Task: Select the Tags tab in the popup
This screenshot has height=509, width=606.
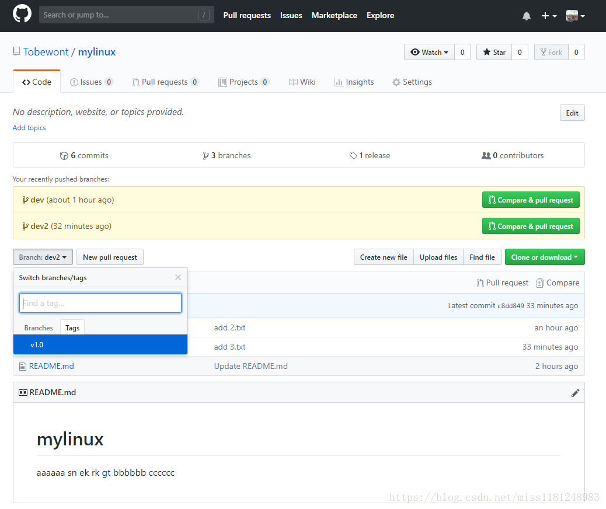Action: (x=72, y=327)
